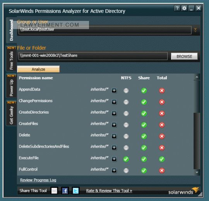Click FullControl Share green check icon

pyautogui.click(x=144, y=170)
